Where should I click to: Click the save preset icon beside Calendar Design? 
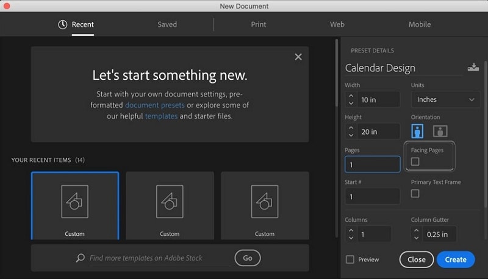tap(473, 68)
